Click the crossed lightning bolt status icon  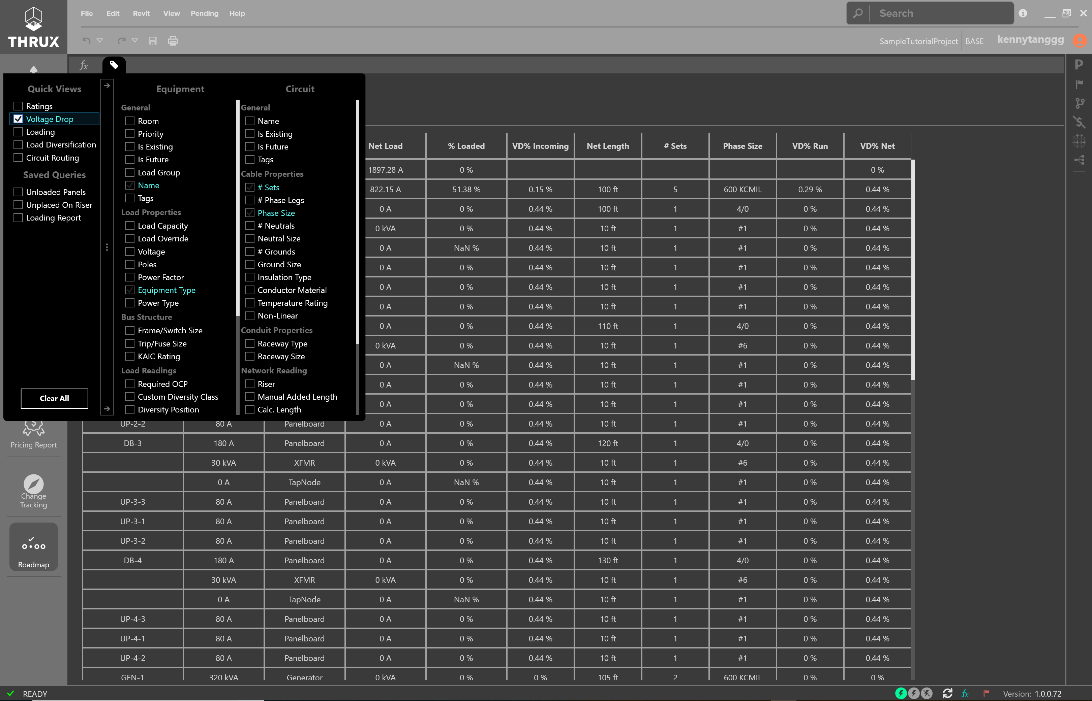point(927,693)
